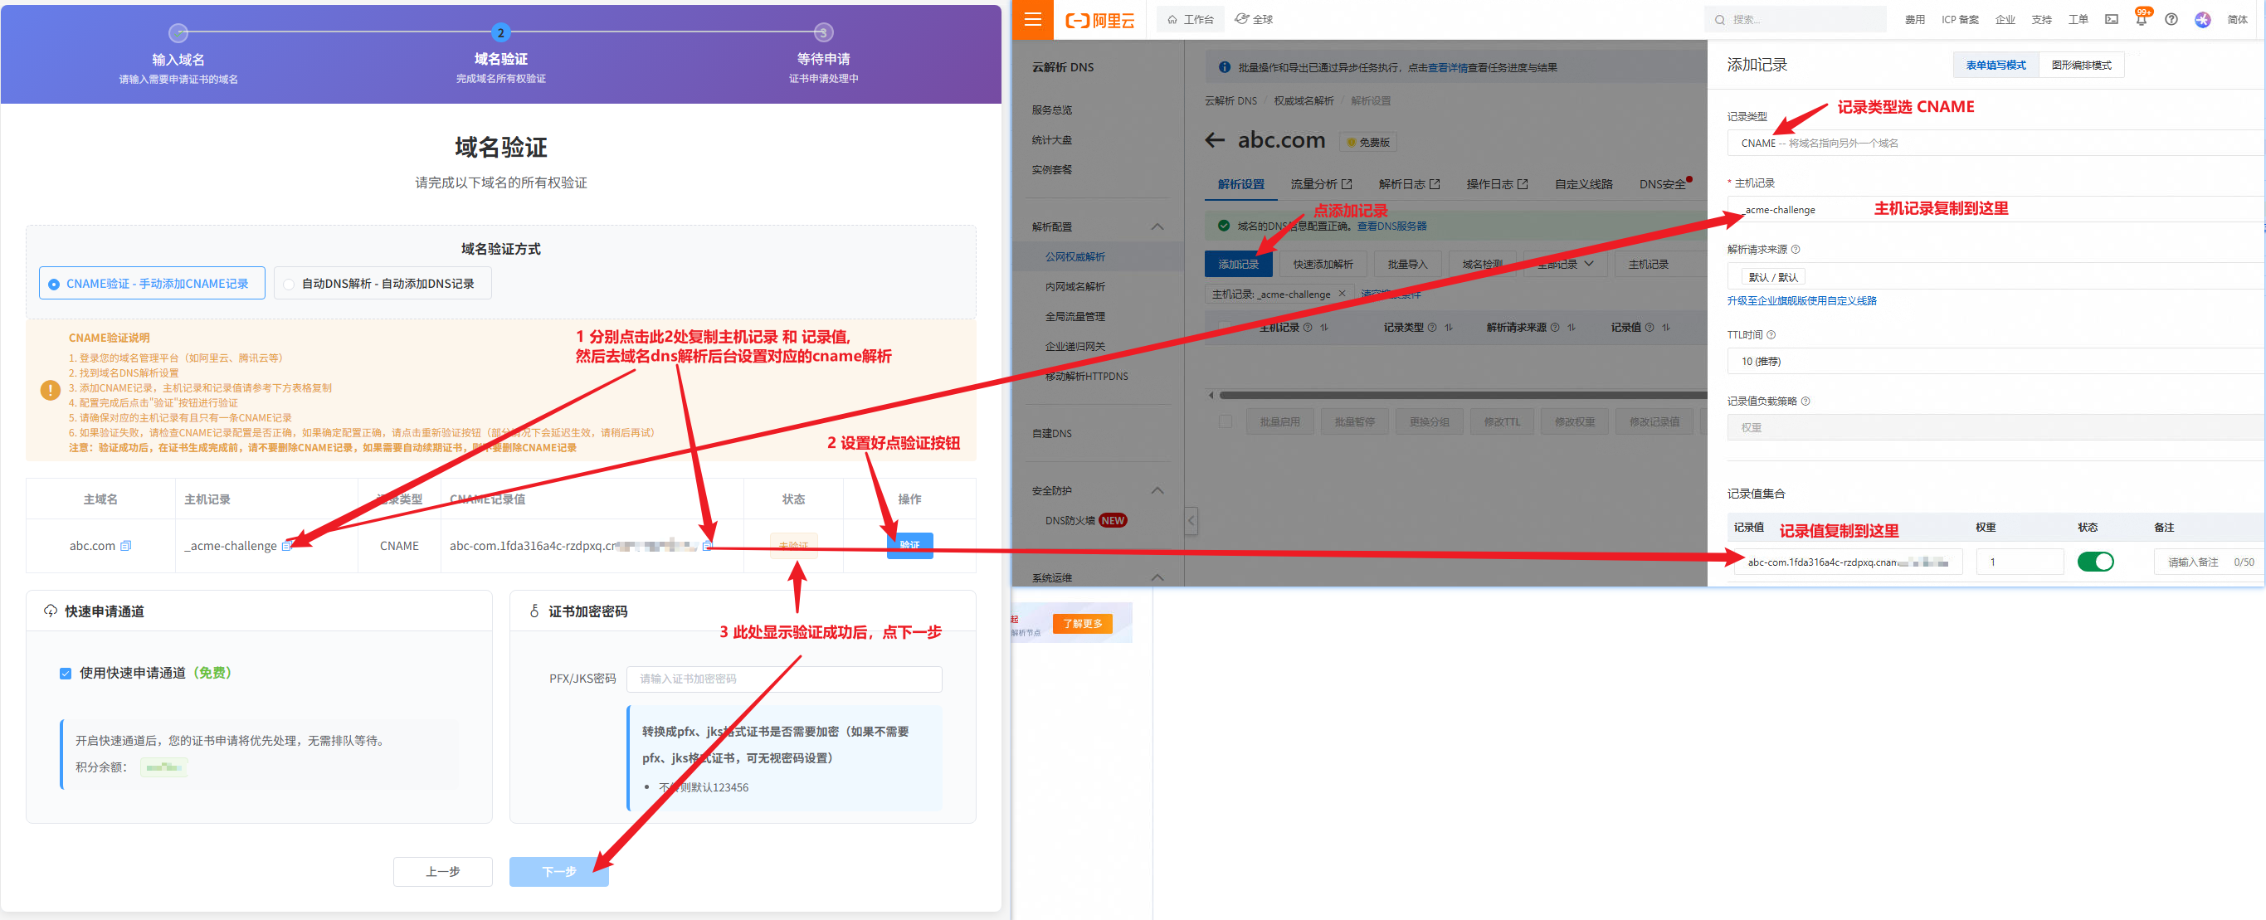Switch to 自定义线路 tab
This screenshot has width=2266, height=920.
[x=1582, y=185]
